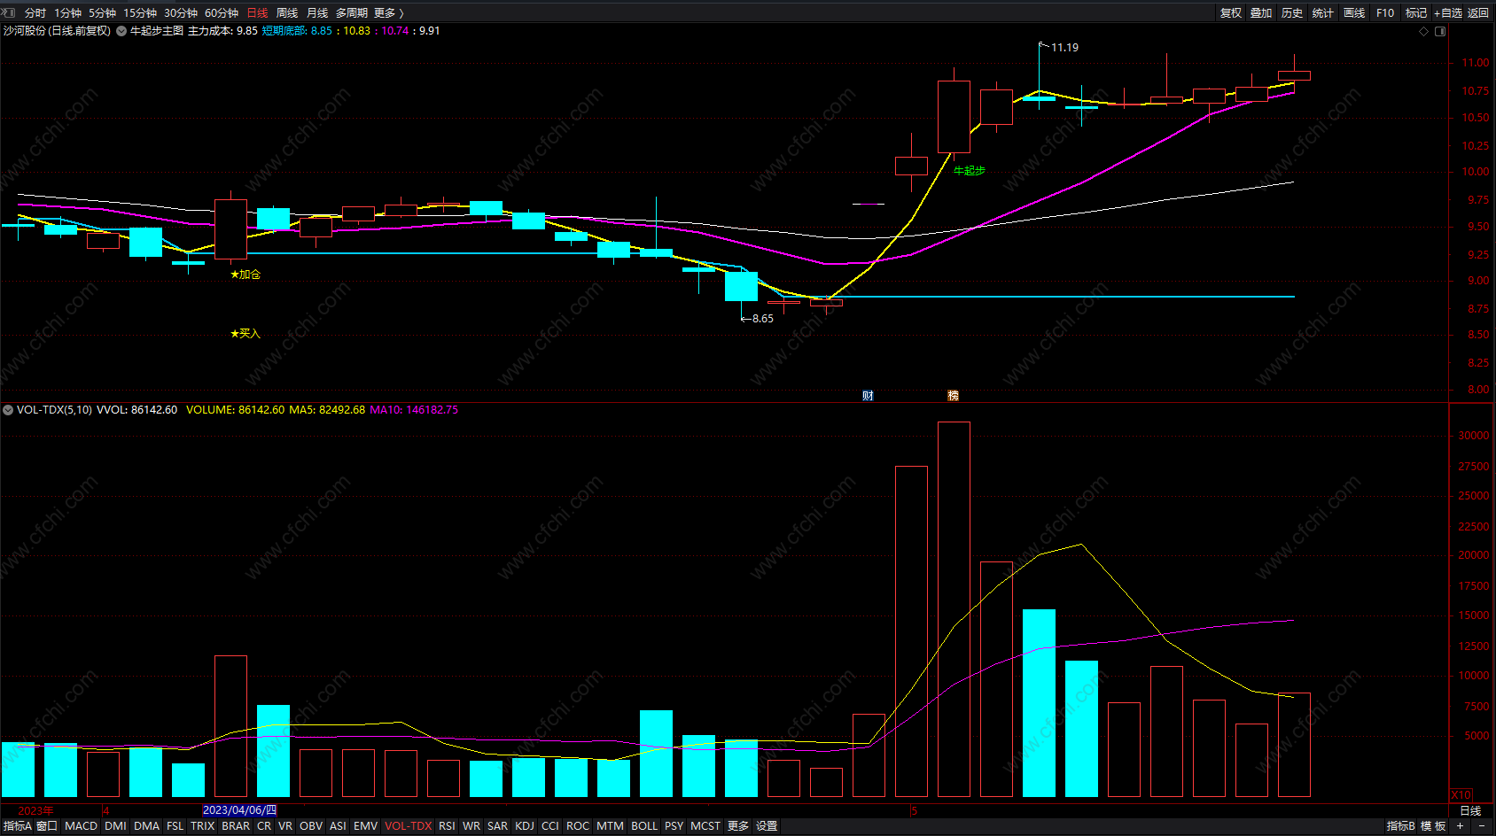Click the 统计 statistics button
The height and width of the screenshot is (836, 1496).
tap(1323, 13)
